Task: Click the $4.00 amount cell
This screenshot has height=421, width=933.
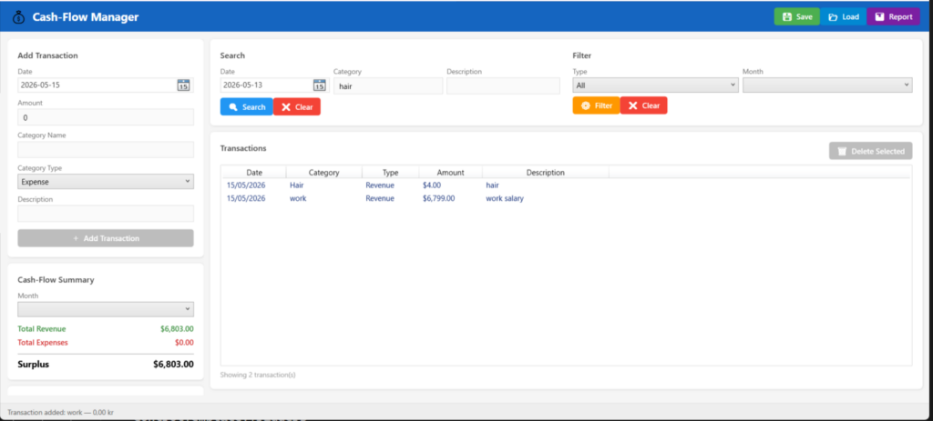Action: coord(431,185)
